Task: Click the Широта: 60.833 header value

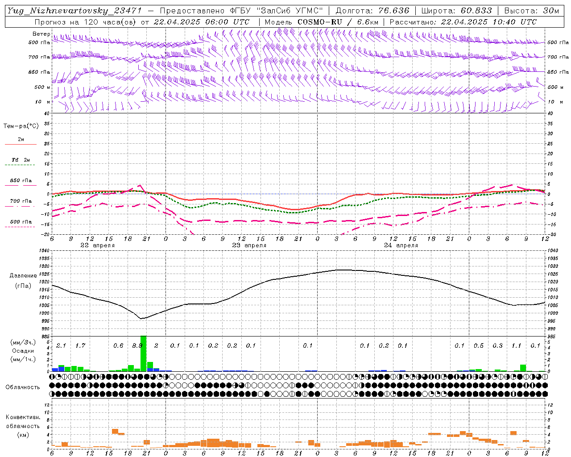Action: tap(457, 11)
